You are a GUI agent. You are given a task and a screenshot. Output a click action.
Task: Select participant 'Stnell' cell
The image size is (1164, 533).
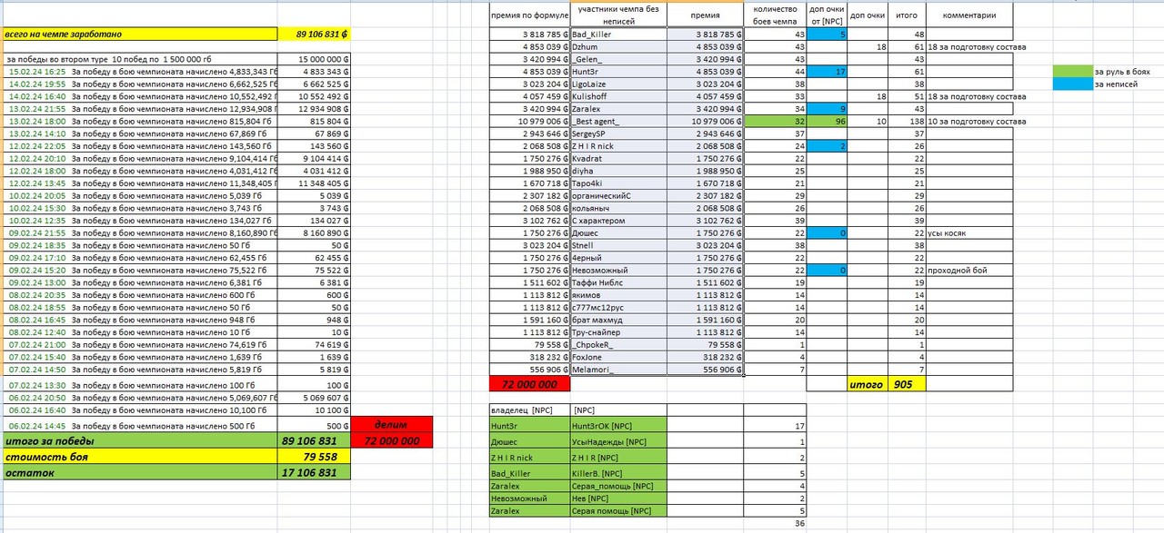(617, 245)
